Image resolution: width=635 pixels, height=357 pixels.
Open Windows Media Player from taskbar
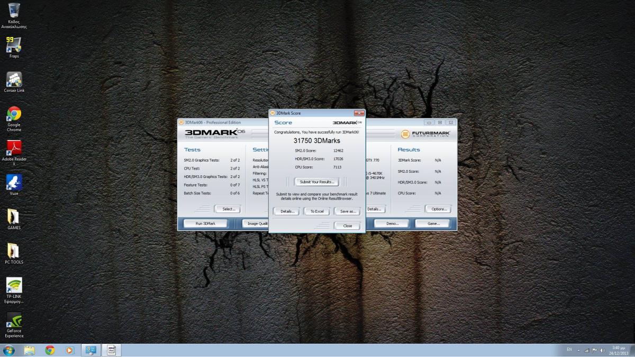click(x=70, y=350)
